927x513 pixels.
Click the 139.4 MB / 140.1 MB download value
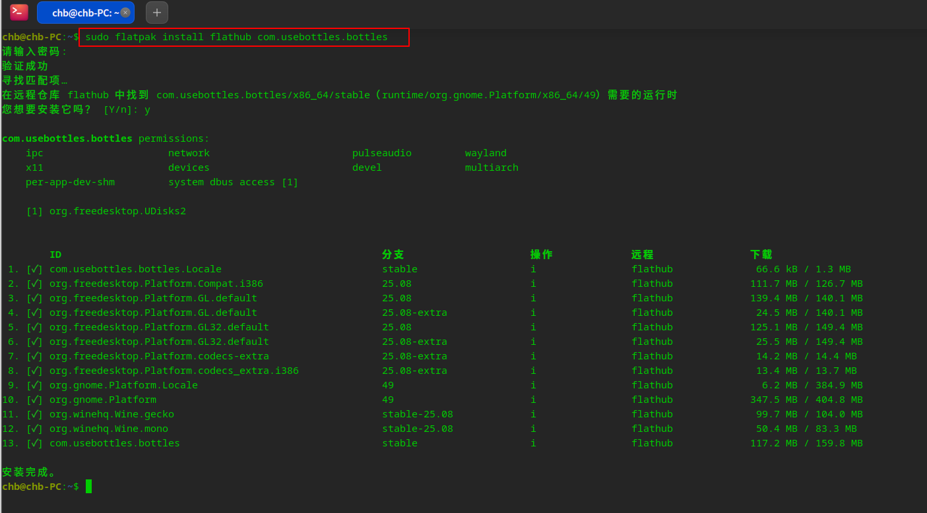(806, 298)
